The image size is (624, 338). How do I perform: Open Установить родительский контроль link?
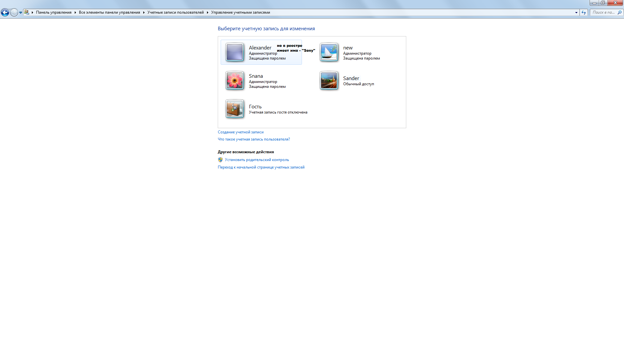pos(257,160)
